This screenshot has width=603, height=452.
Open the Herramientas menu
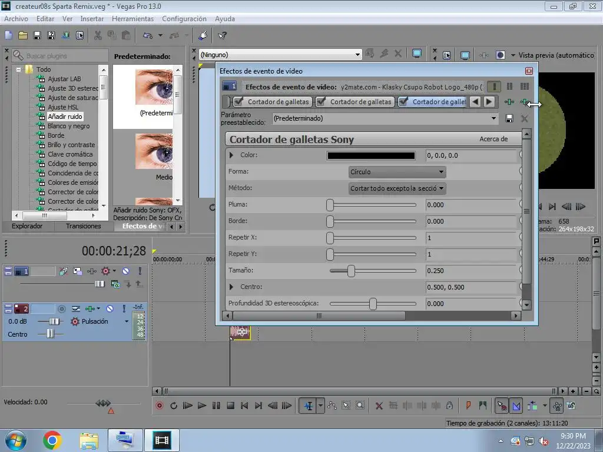tap(132, 18)
